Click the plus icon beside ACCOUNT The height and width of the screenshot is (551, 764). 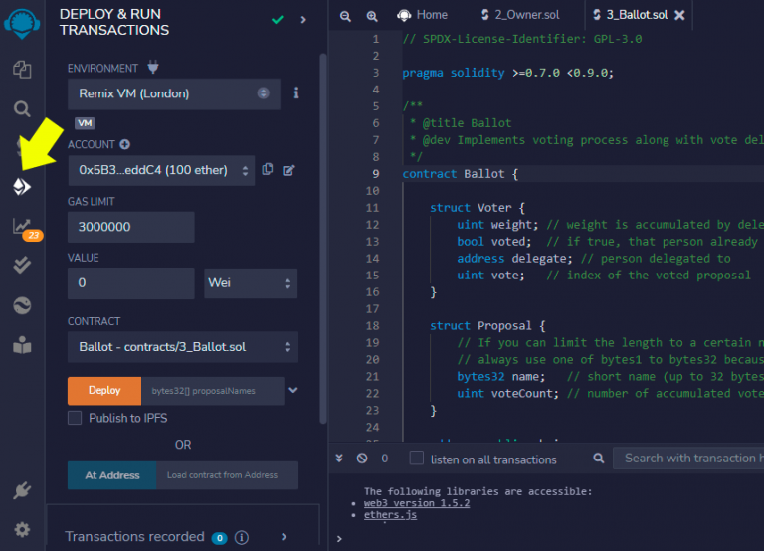click(x=125, y=145)
